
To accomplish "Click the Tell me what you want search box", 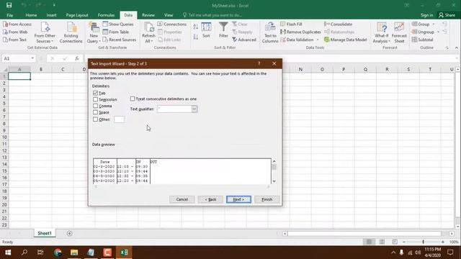I will tap(212, 15).
